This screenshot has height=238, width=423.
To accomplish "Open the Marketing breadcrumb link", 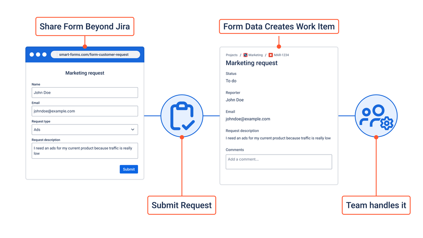I will click(255, 55).
